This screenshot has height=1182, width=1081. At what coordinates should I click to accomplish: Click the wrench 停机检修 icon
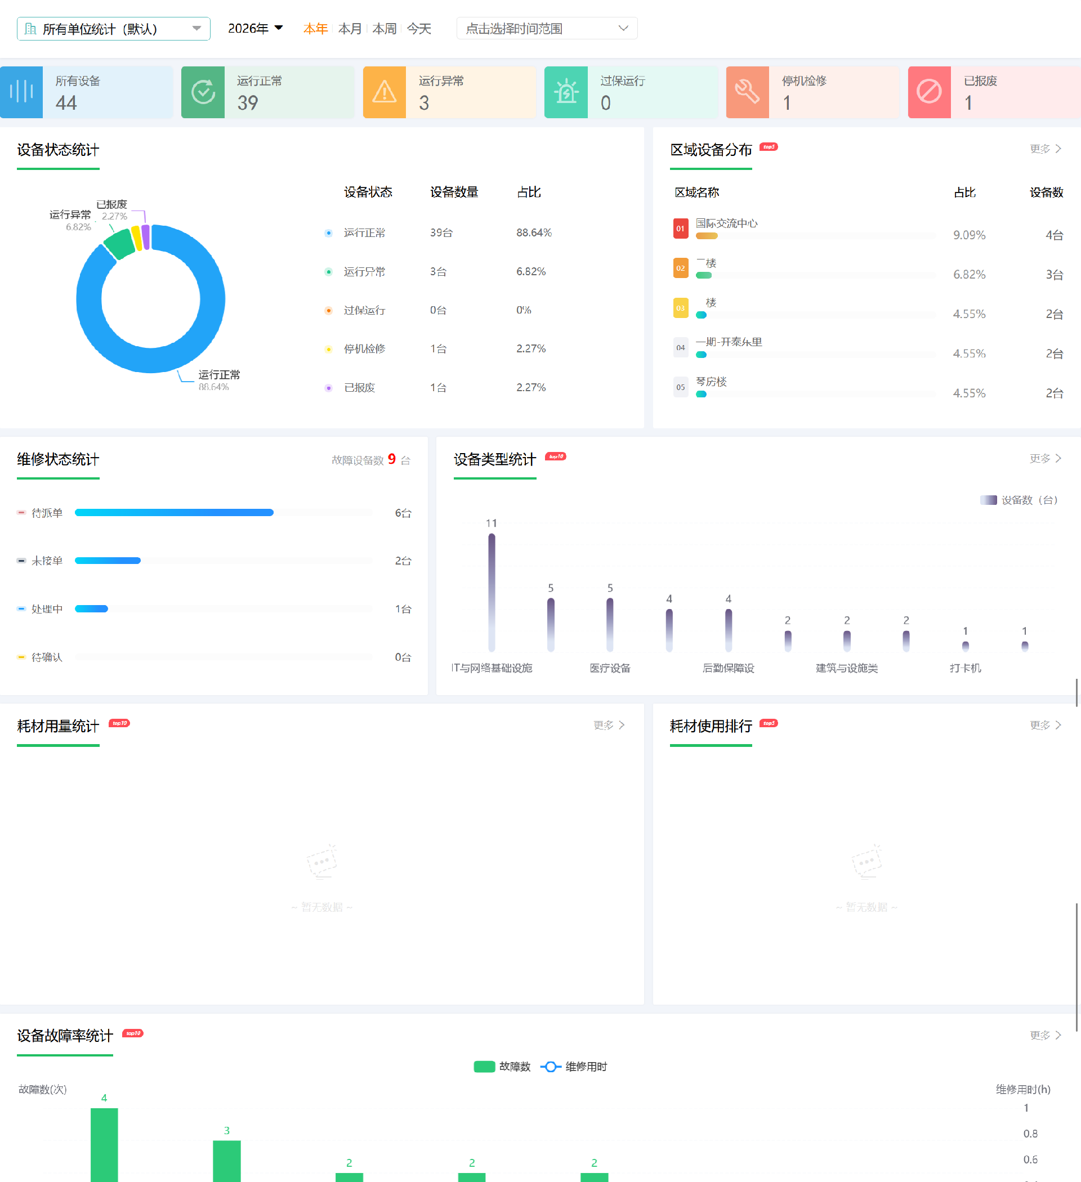pos(747,92)
